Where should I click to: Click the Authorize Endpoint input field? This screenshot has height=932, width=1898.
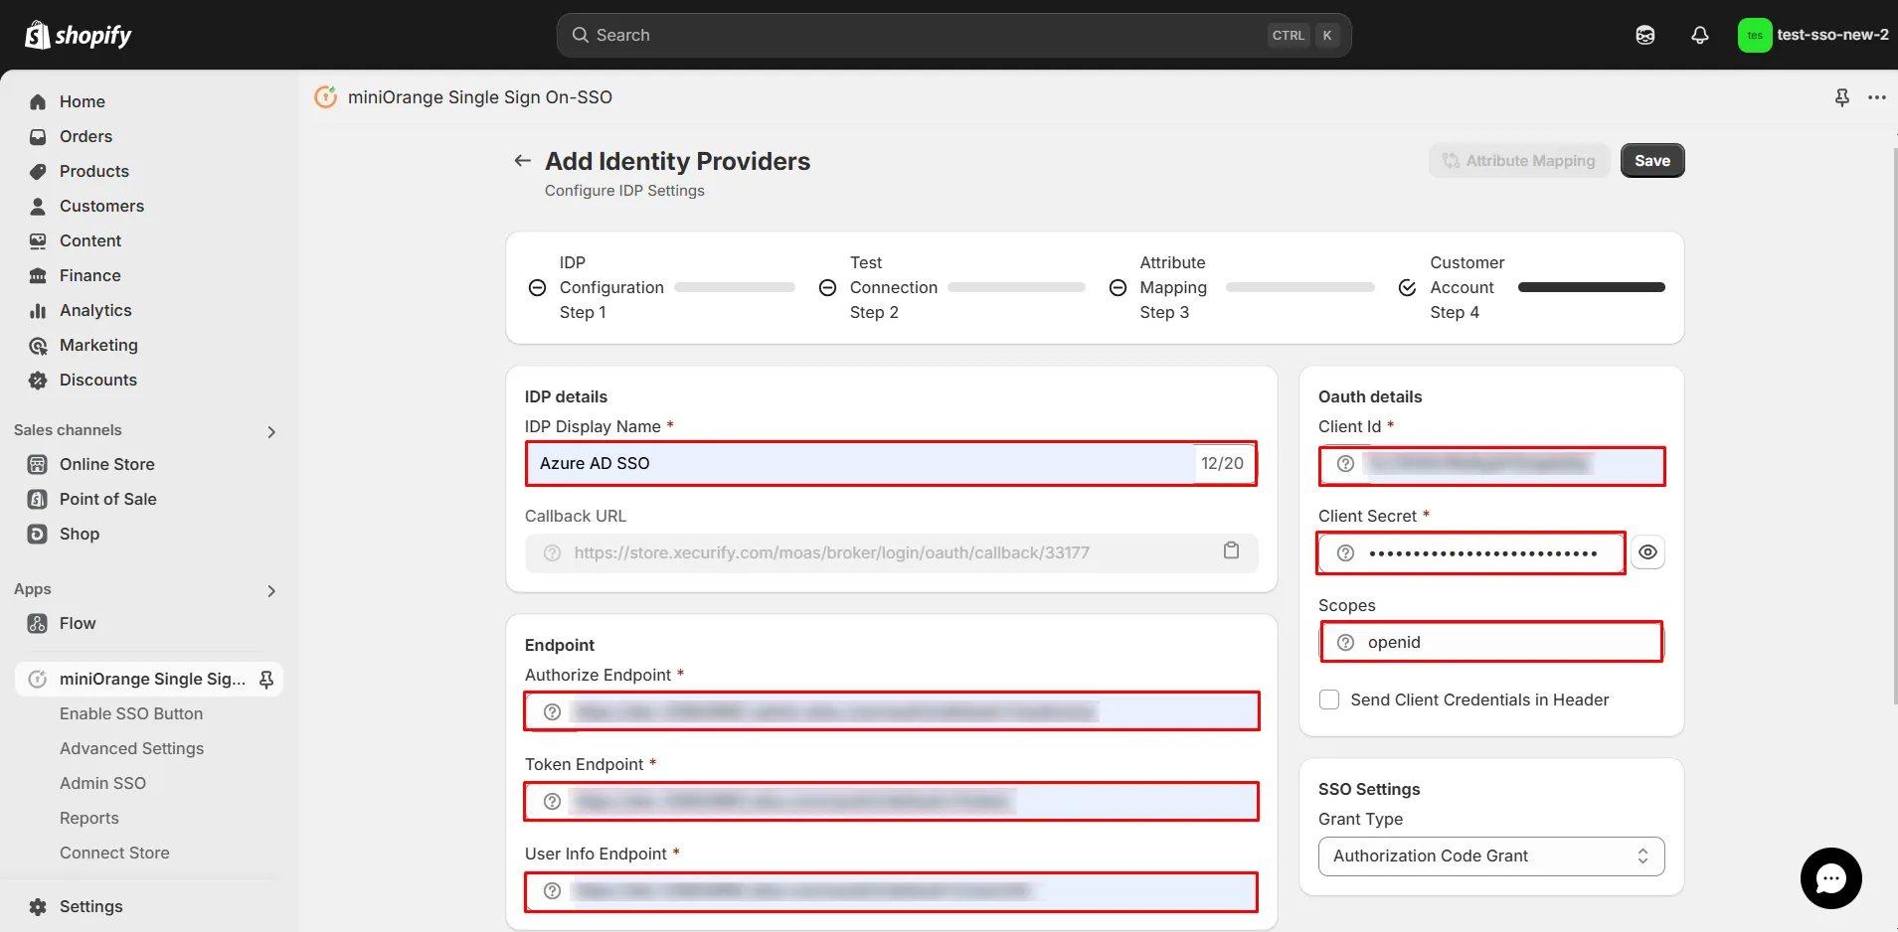891,711
